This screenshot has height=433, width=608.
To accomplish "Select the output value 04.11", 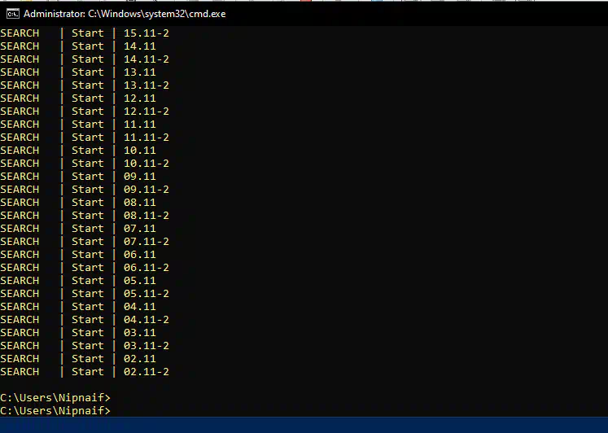I will pos(140,307).
